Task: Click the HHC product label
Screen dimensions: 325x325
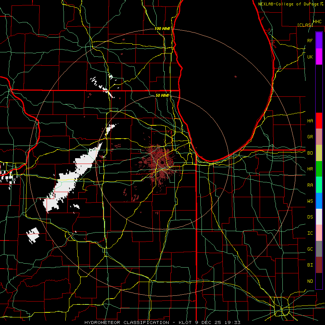Action: point(317,22)
